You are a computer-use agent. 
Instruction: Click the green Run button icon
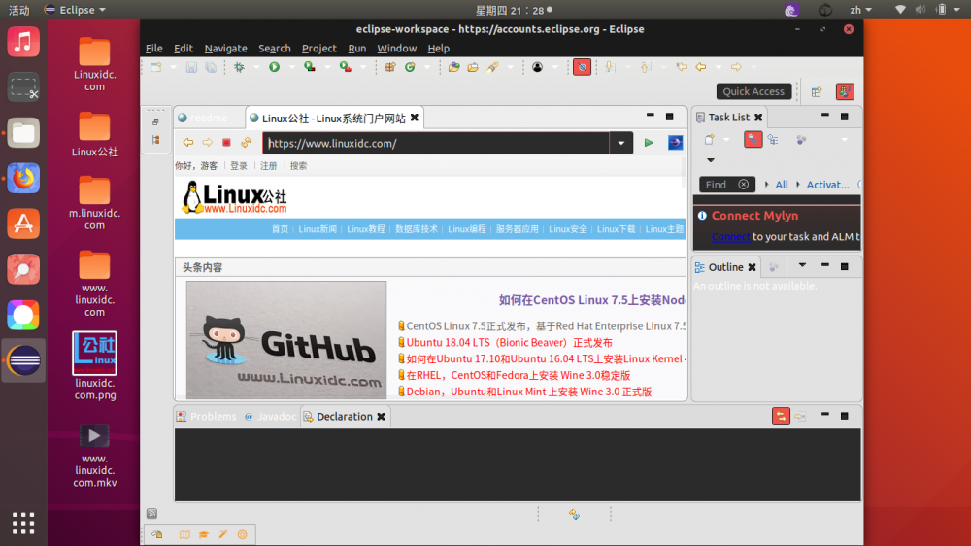(x=275, y=67)
